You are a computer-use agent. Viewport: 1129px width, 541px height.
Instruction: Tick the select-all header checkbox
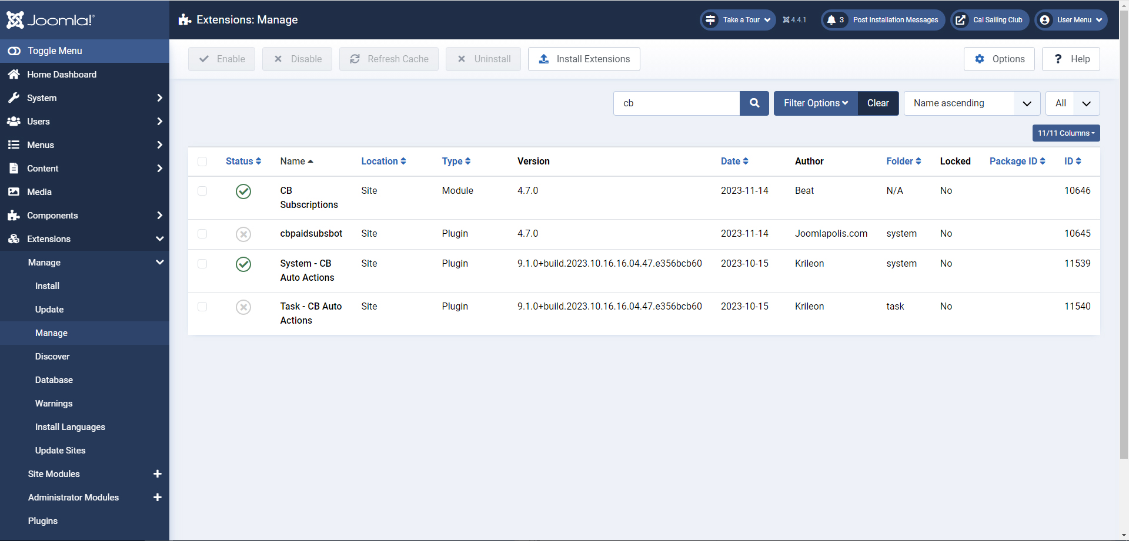pyautogui.click(x=202, y=162)
